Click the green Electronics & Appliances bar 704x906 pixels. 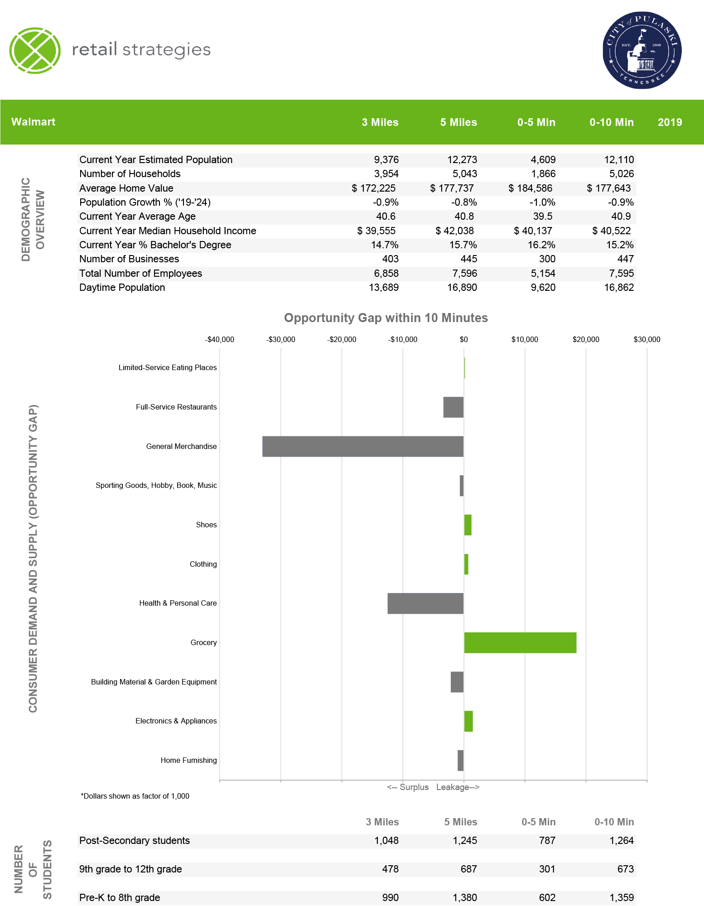[x=468, y=721]
